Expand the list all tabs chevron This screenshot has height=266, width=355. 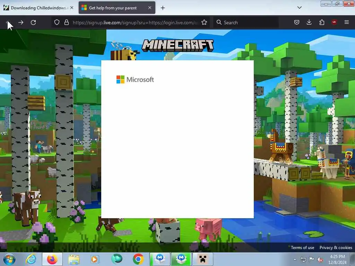[299, 8]
